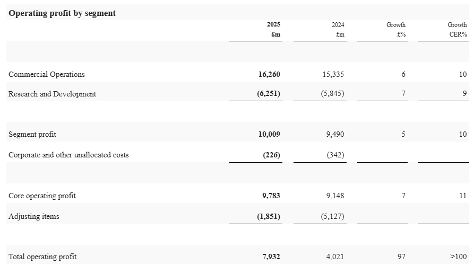Select the 2025 £m column header
This screenshot has height=265, width=474.
(274, 30)
